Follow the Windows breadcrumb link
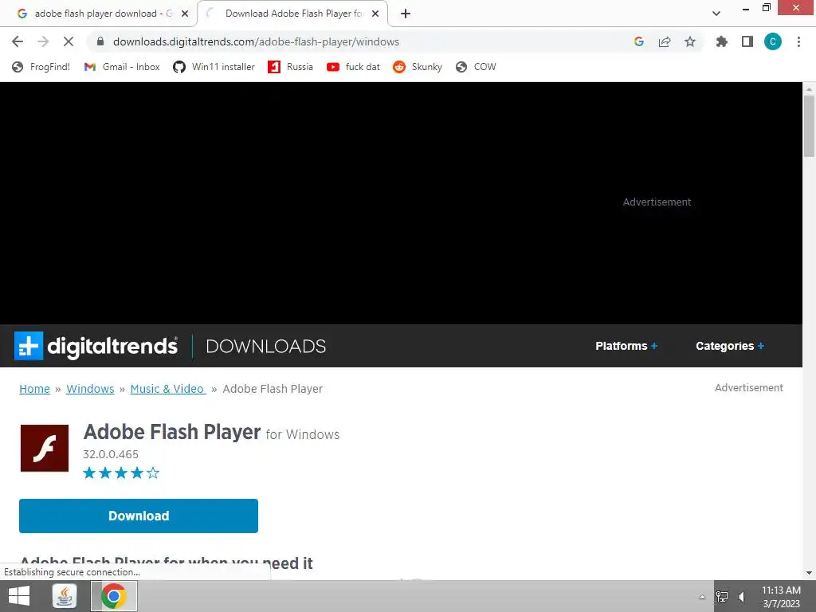Viewport: 816px width, 612px height. pos(90,389)
